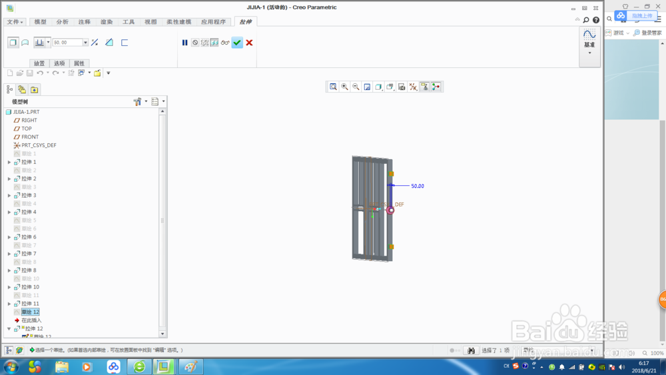Switch to the 柔性建模 ribbon tab

[178, 22]
